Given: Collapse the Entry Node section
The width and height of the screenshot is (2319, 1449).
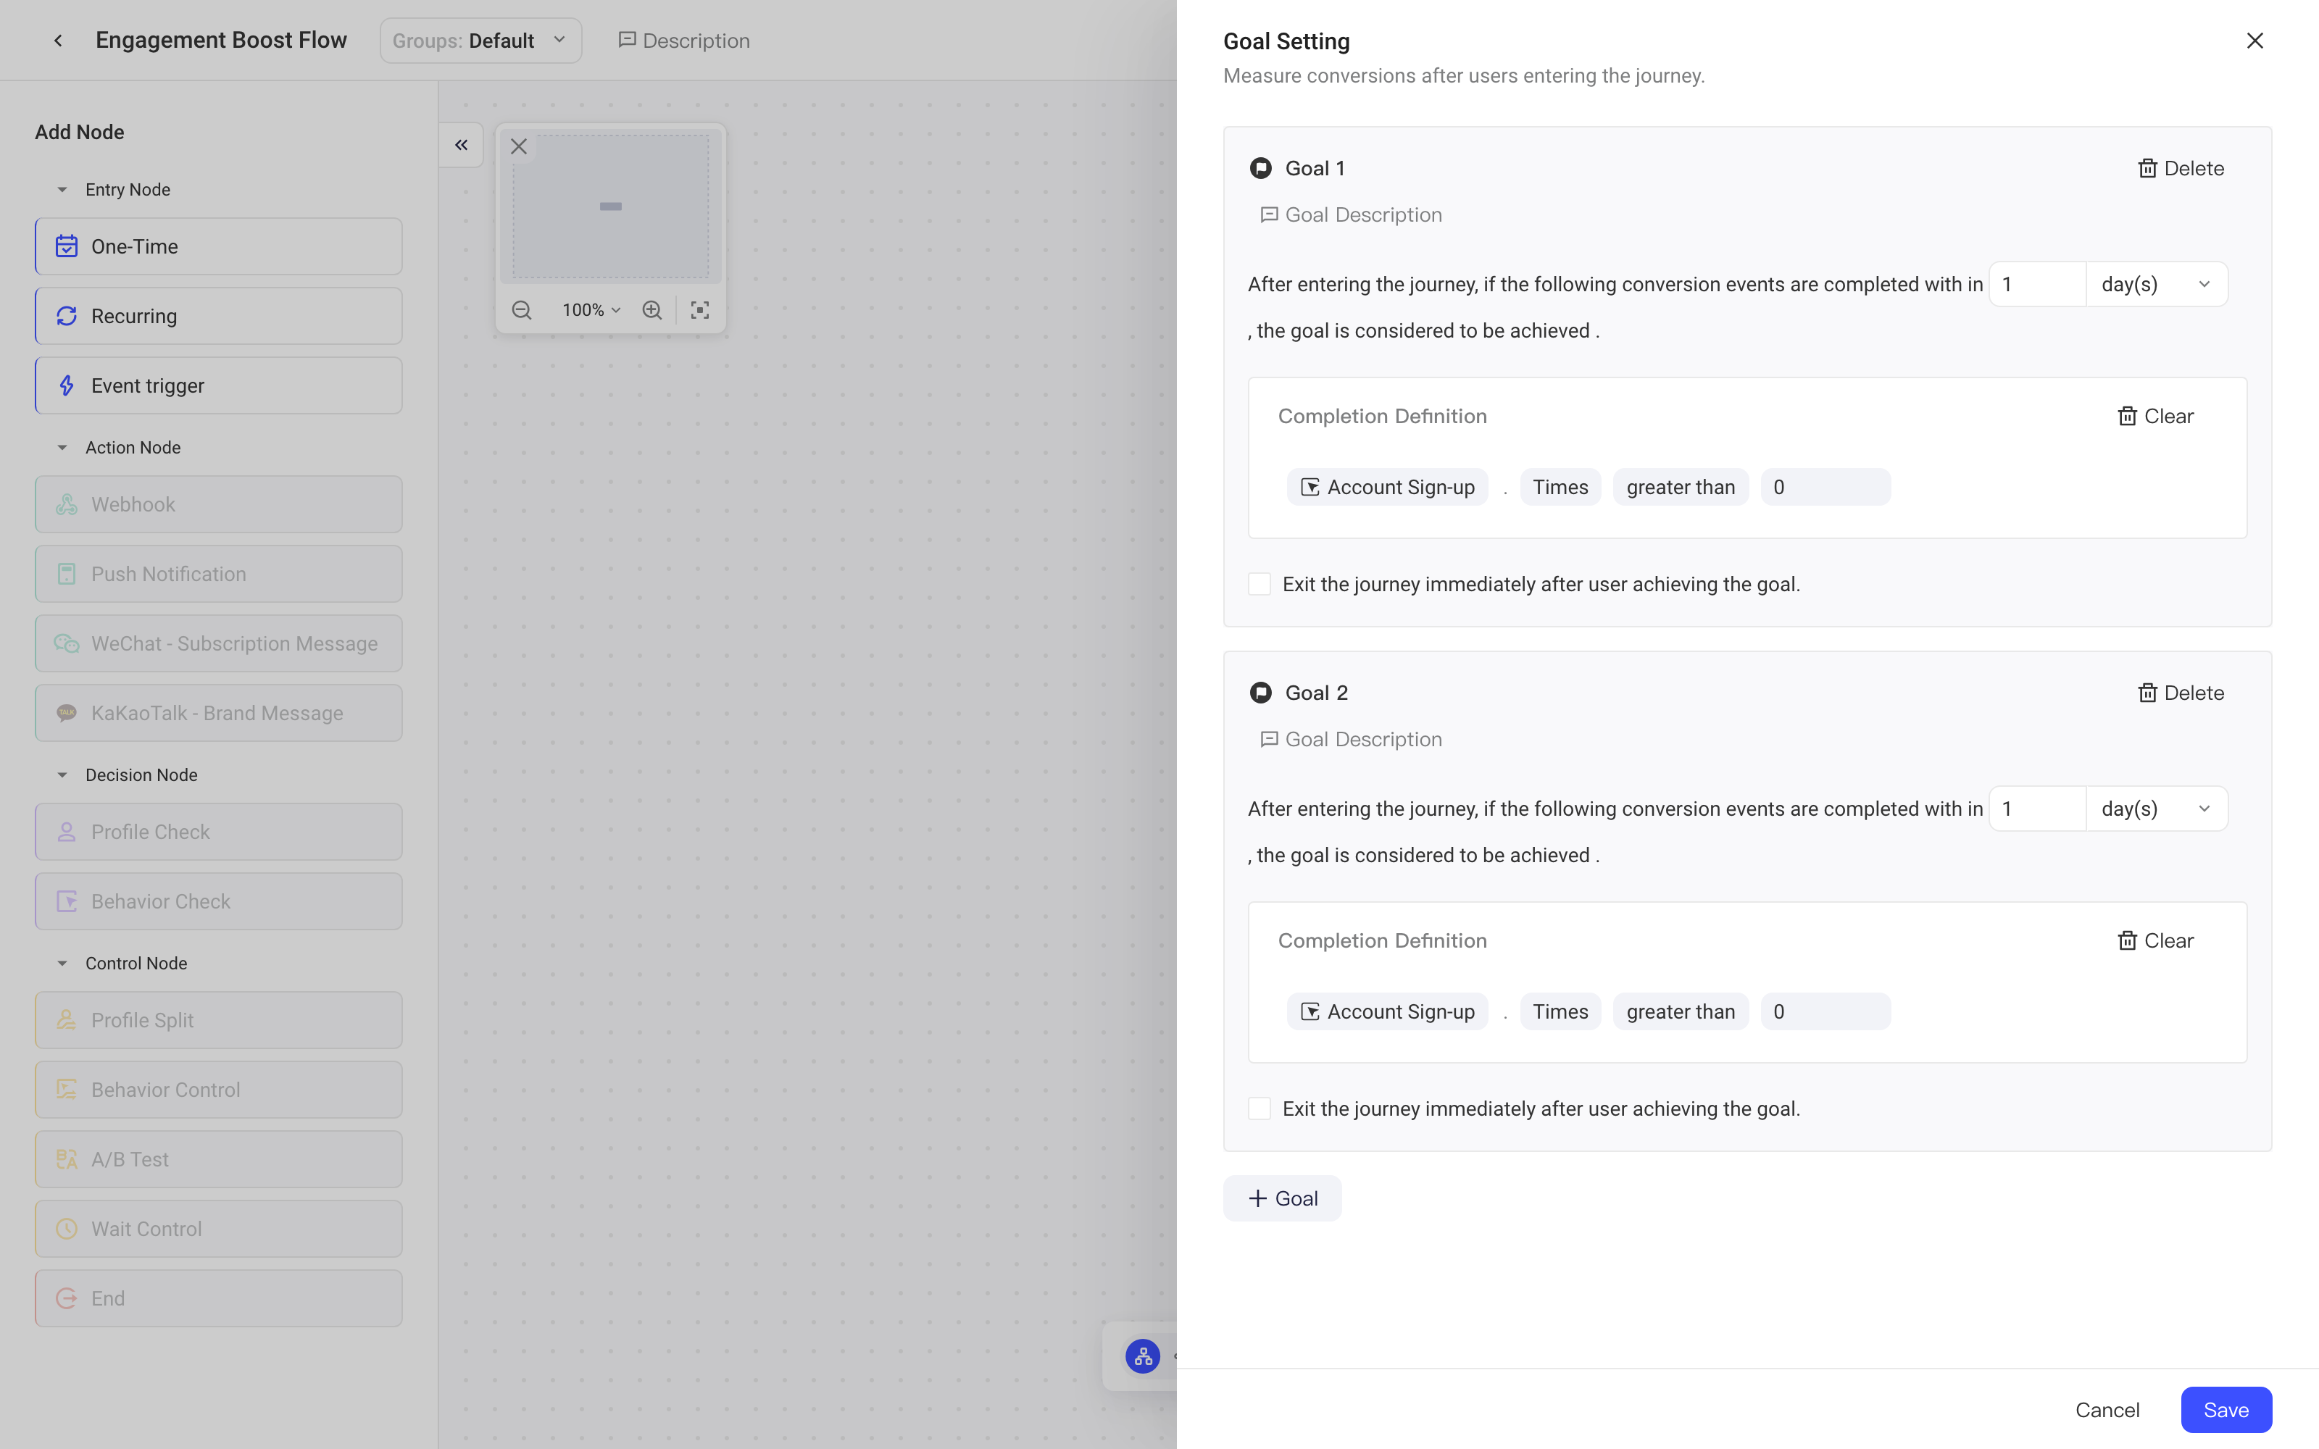Looking at the screenshot, I should pos(62,190).
